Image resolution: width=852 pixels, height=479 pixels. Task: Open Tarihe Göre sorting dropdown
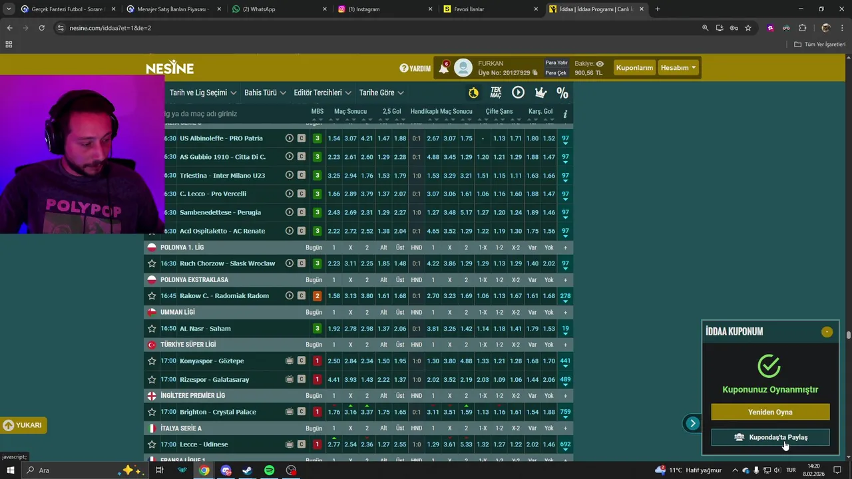click(381, 92)
